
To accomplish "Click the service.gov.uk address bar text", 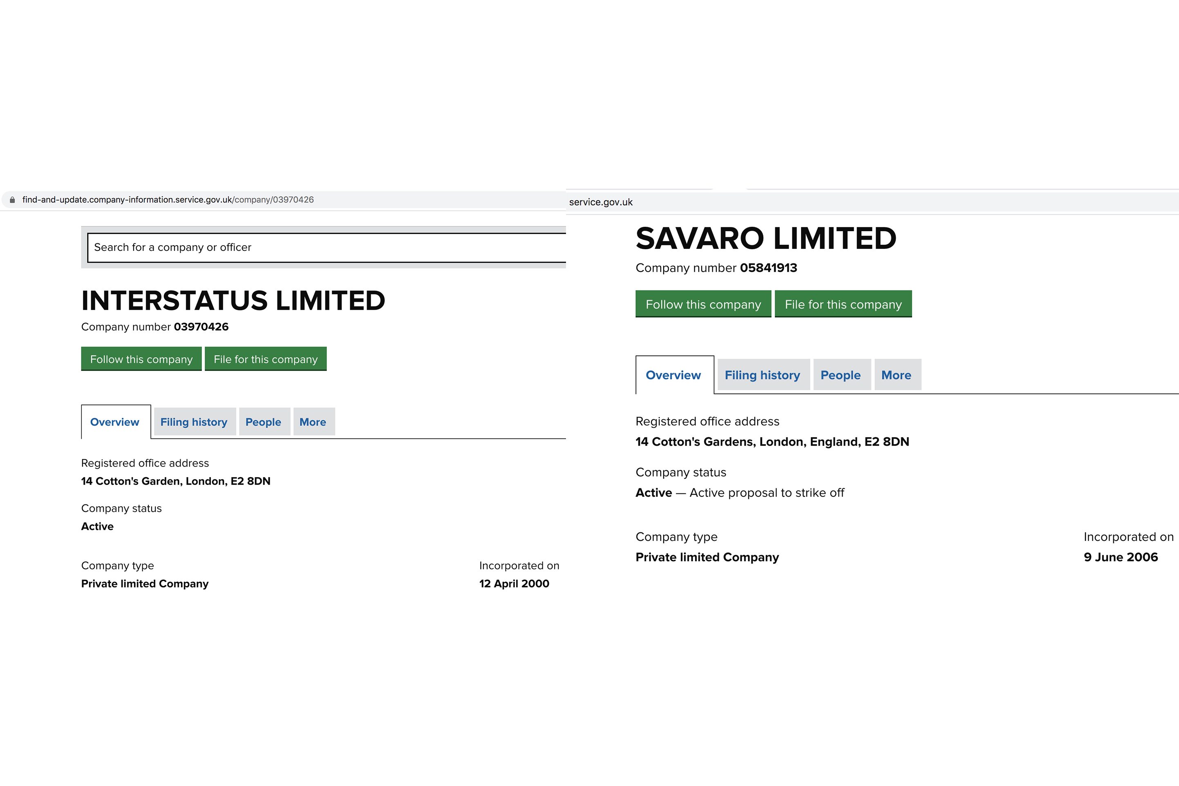I will coord(601,202).
